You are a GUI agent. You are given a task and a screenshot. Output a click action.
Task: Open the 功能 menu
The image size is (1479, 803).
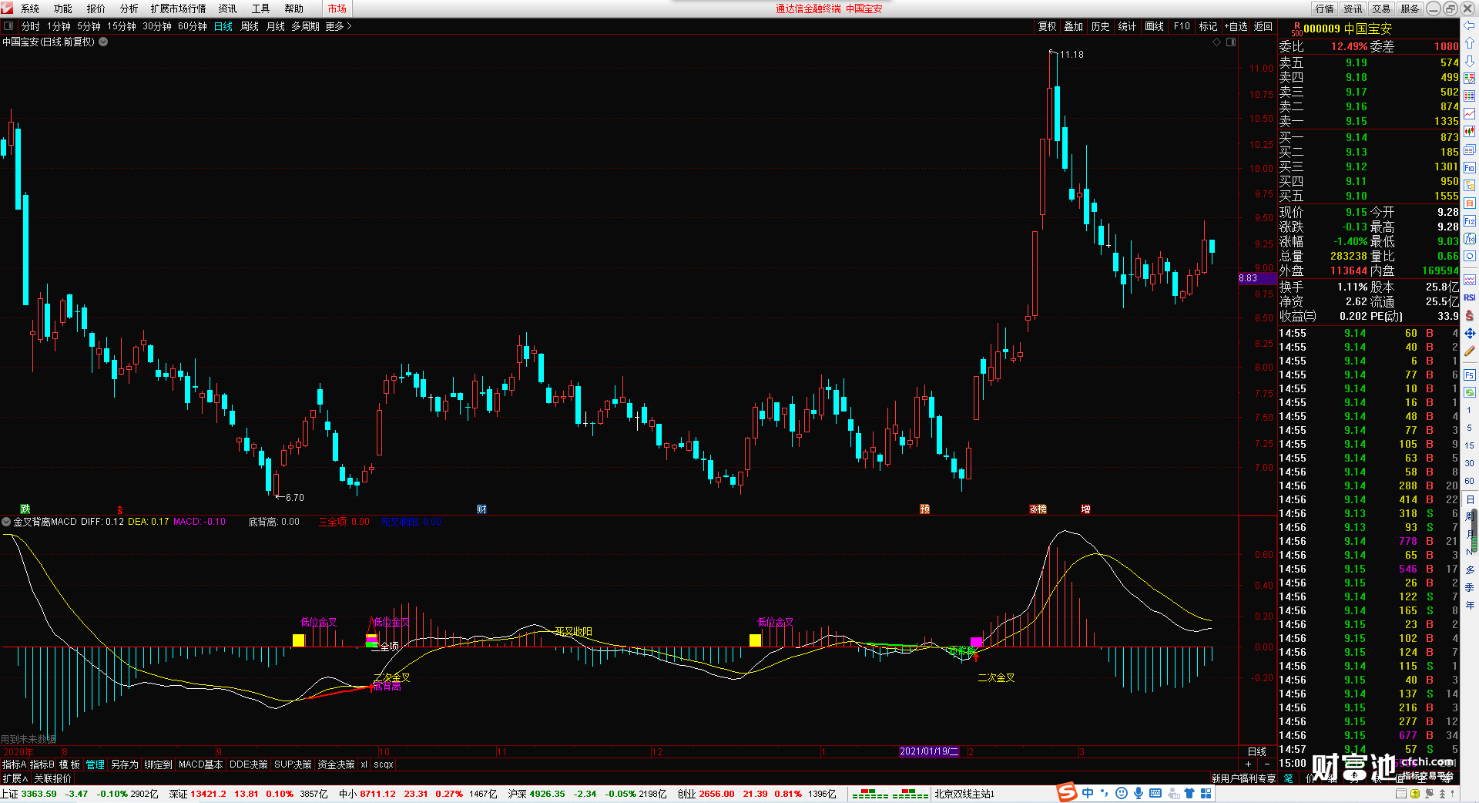[x=63, y=8]
